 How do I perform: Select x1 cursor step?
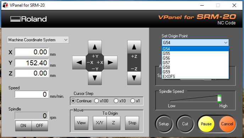pos(135,101)
